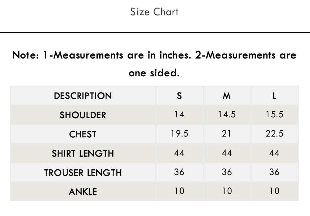The image size is (310, 216).
Task: Select the S size column header
Action: coord(179,96)
